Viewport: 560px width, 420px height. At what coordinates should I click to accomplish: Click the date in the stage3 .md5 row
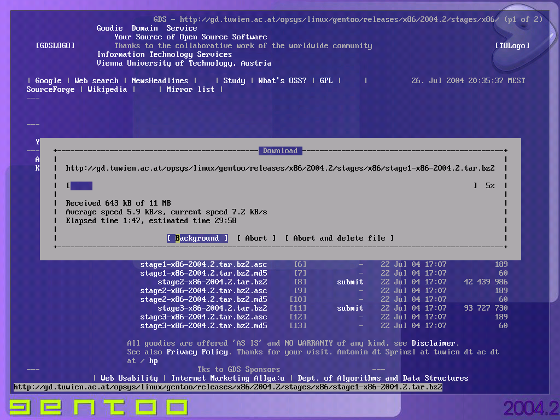coord(413,326)
